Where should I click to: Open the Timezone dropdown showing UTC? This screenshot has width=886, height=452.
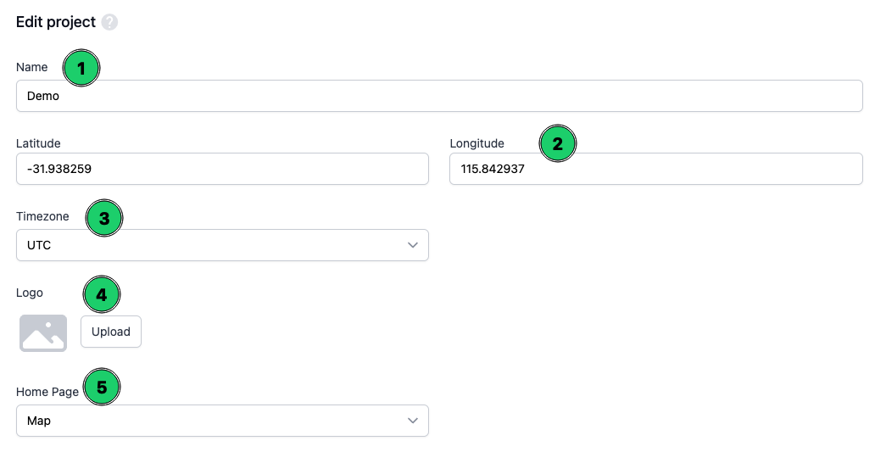pyautogui.click(x=222, y=245)
